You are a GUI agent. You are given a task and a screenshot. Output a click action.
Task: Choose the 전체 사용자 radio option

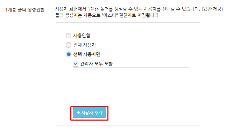[69, 45]
